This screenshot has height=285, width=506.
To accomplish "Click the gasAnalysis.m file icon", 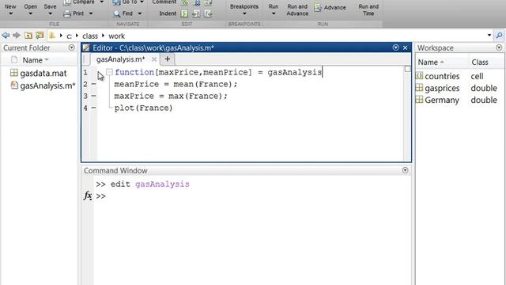I will 14,85.
